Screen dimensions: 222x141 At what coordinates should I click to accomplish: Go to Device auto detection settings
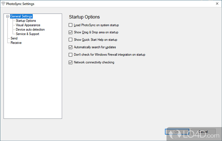click(30, 29)
